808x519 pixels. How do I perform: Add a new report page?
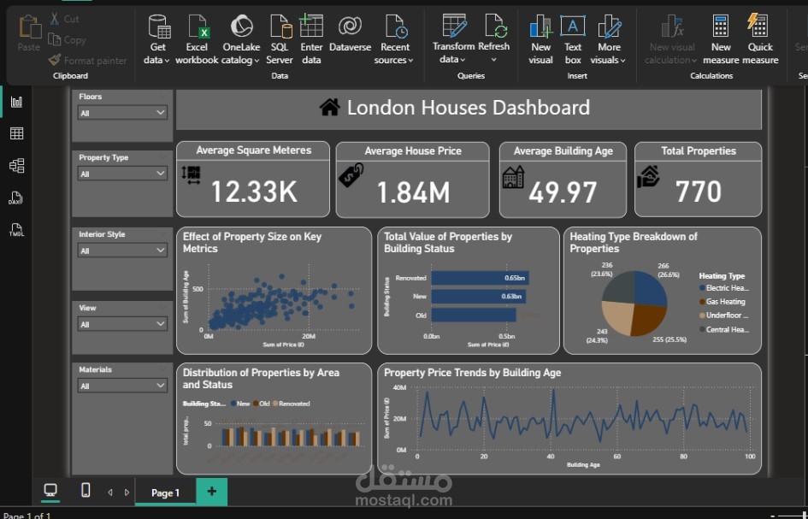tap(211, 491)
